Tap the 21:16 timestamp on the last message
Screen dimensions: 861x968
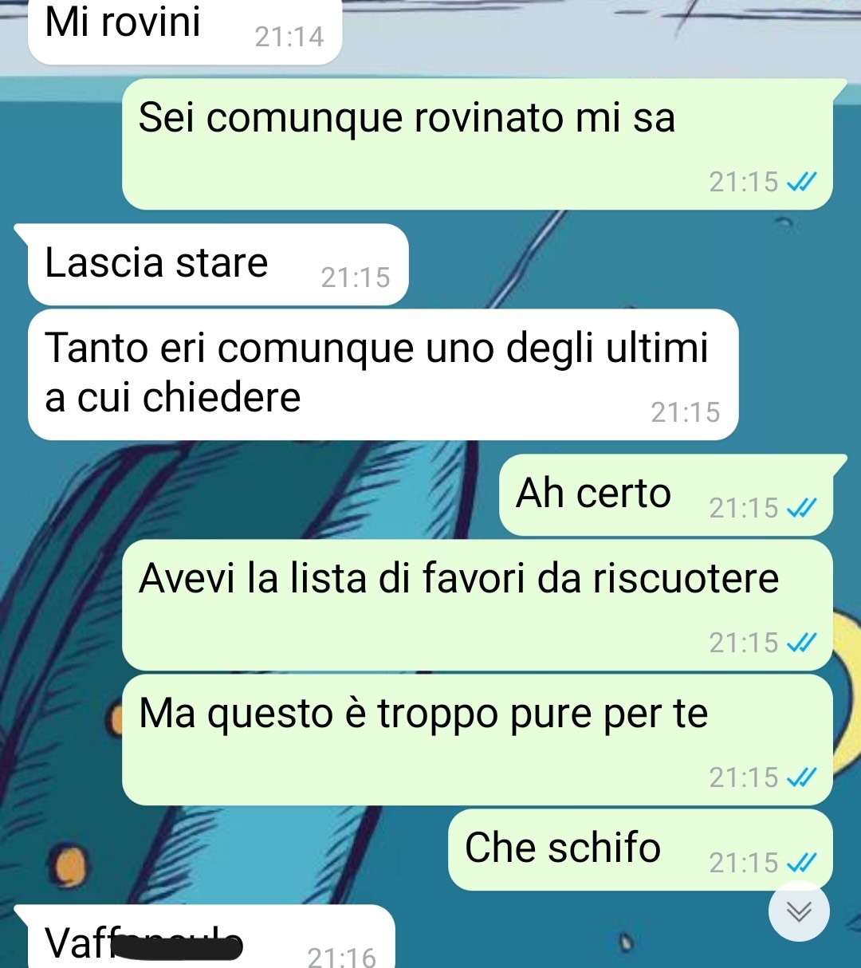341,956
